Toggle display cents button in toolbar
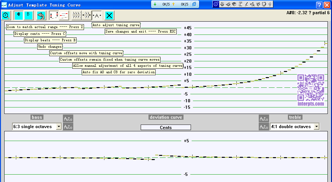The width and height of the screenshot is (332, 182). pos(18,15)
